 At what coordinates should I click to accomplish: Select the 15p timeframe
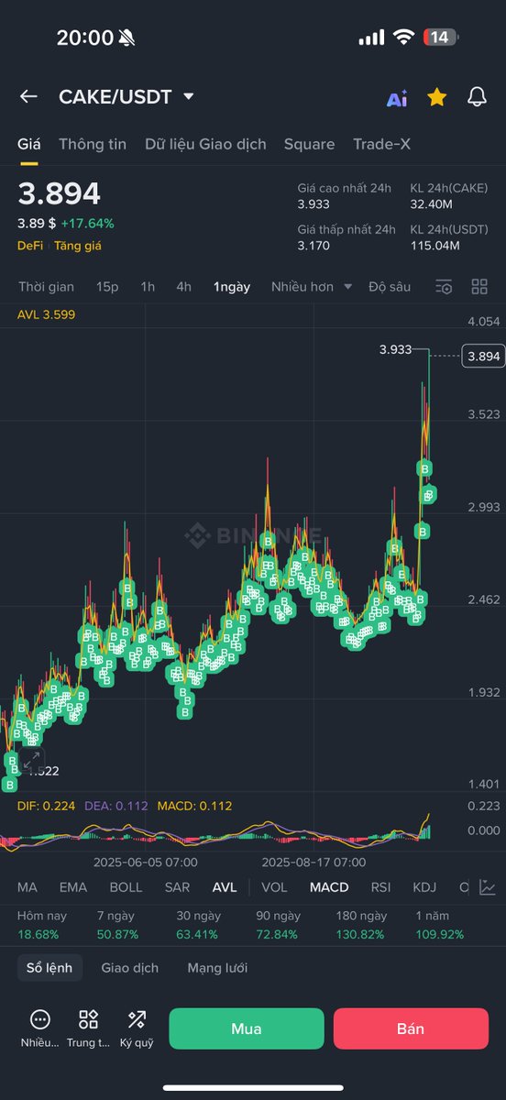pos(107,287)
